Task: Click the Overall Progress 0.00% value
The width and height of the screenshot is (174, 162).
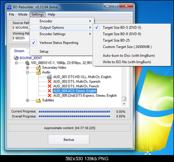Action: click(x=121, y=116)
